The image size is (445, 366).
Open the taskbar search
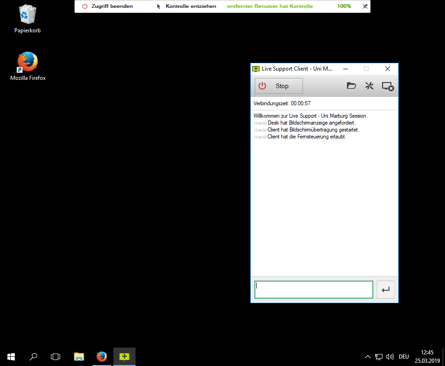click(33, 357)
